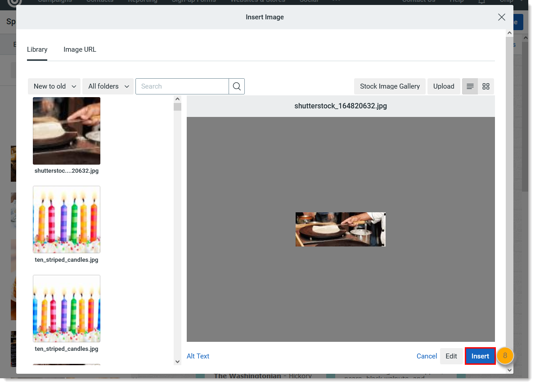
Task: Close the Insert Image dialog
Action: pos(501,17)
